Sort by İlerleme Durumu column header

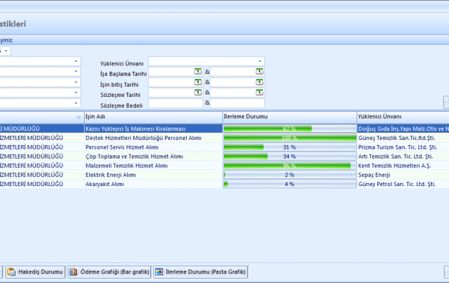(x=289, y=117)
